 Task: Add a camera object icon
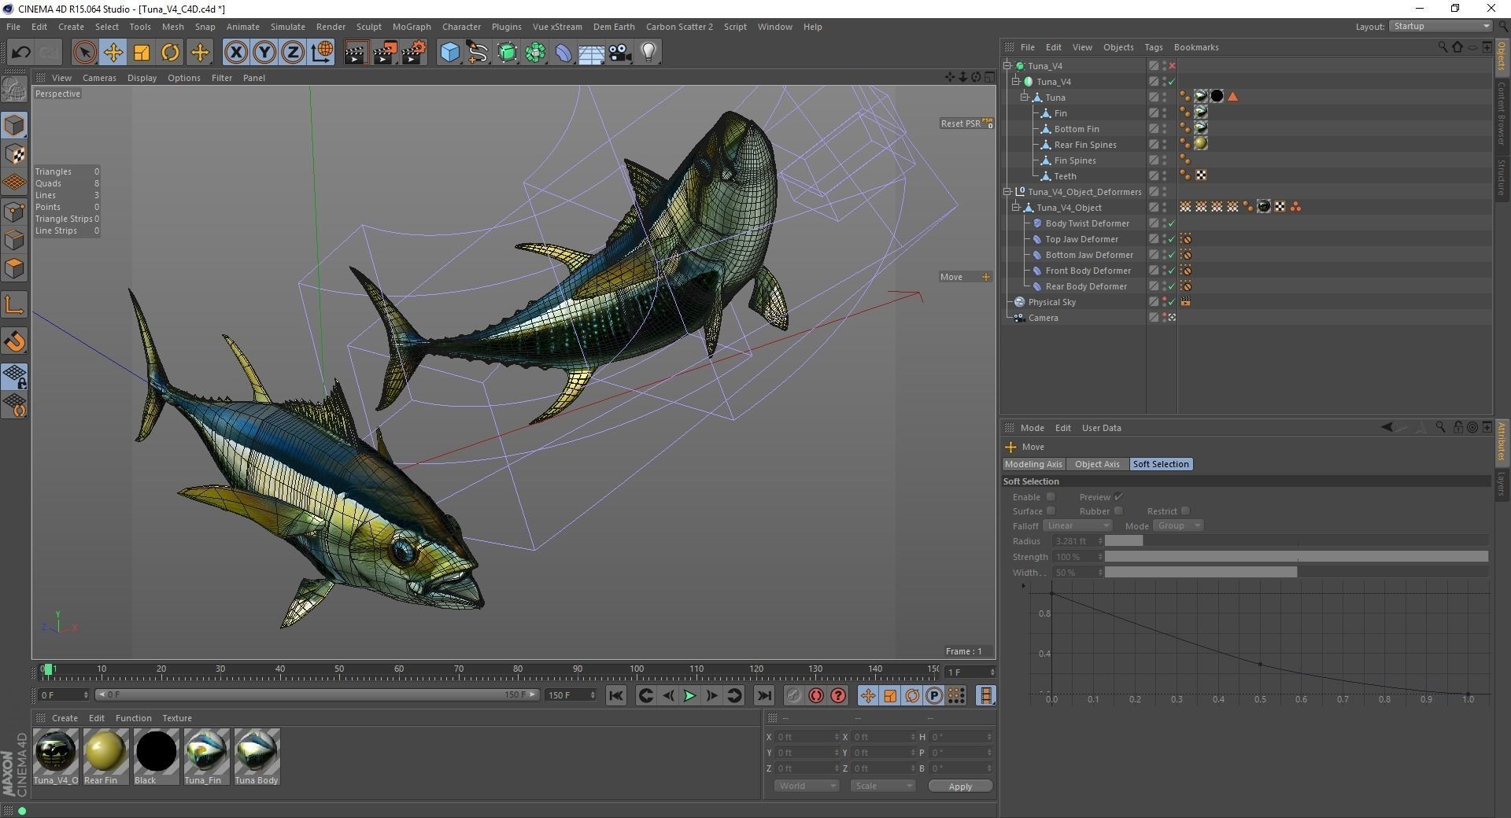click(x=620, y=53)
